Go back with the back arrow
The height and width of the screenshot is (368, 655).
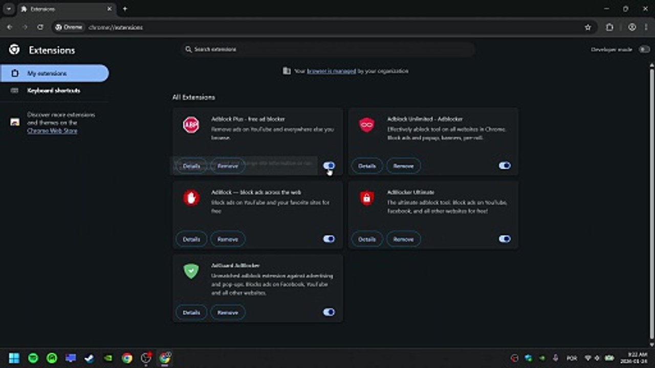click(x=9, y=27)
